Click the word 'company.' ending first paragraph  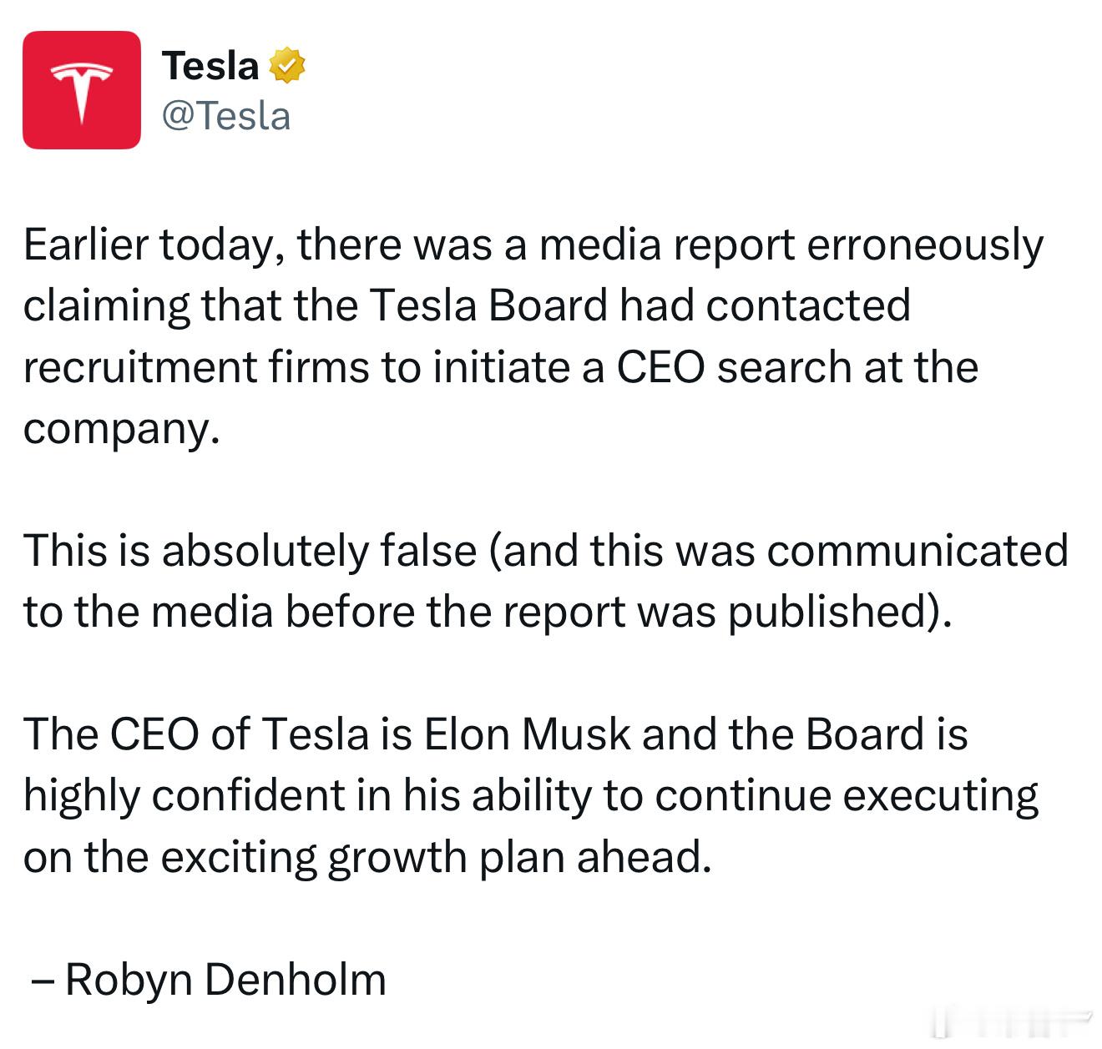122,430
